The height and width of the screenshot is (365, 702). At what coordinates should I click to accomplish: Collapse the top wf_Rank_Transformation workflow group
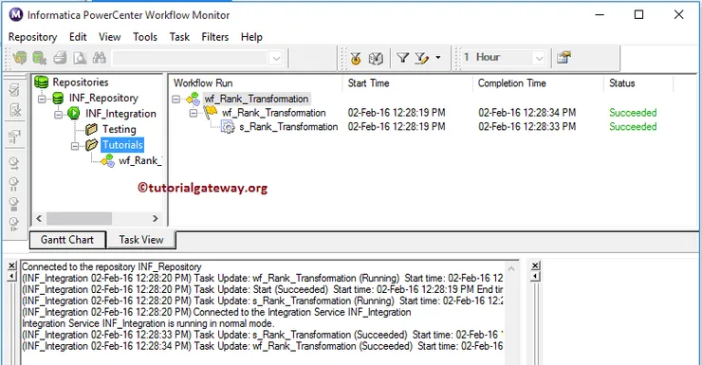pyautogui.click(x=176, y=99)
